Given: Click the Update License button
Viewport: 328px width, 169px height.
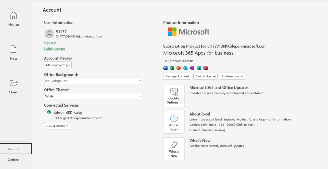Looking at the screenshot, I should coord(233,76).
